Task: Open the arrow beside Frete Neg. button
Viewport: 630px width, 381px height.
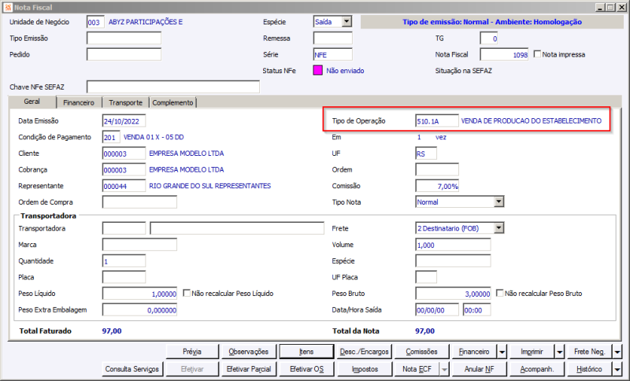Action: pyautogui.click(x=617, y=352)
